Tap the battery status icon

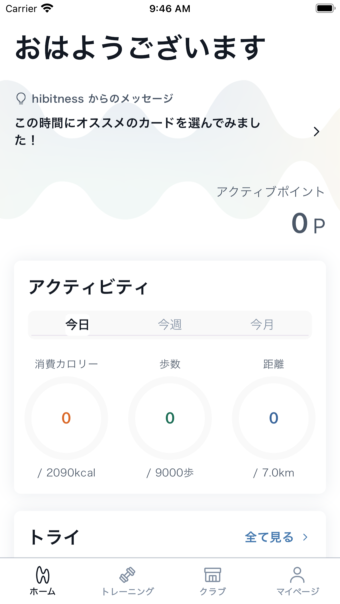tap(325, 8)
